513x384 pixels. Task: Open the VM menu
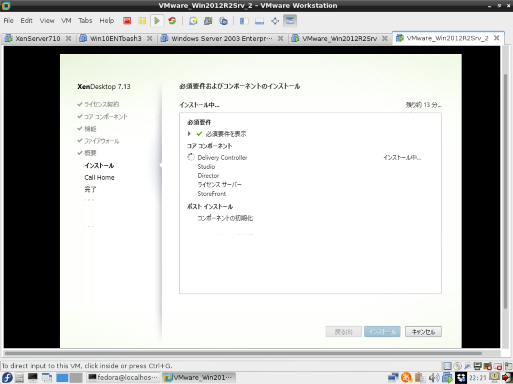pyautogui.click(x=66, y=21)
